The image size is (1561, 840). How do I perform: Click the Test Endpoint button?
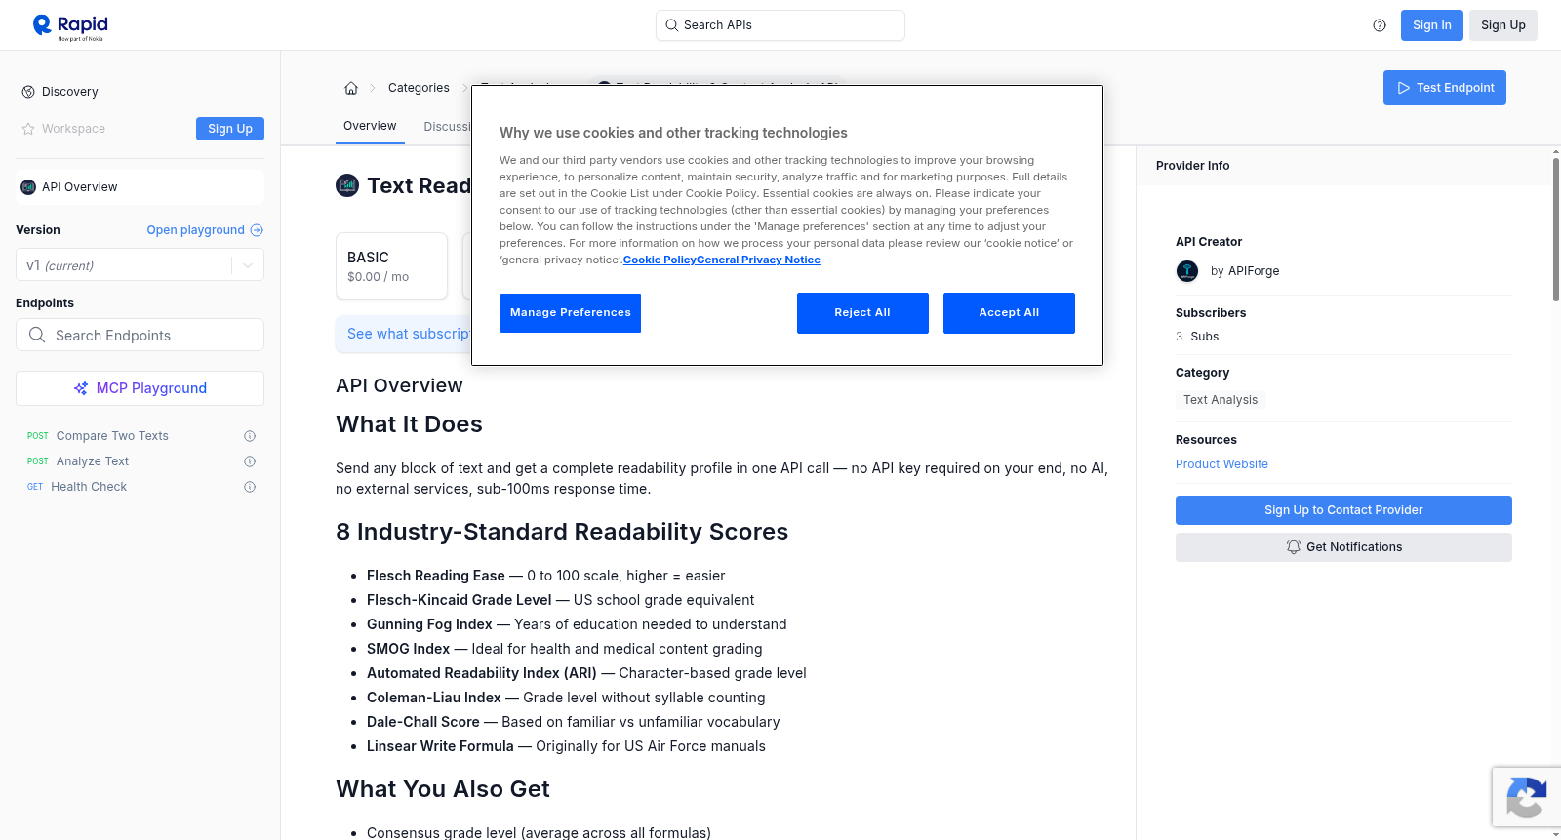pos(1445,88)
